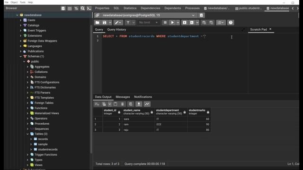
Task: Click the Delete trash icon in Data Output
Action: coord(122,104)
